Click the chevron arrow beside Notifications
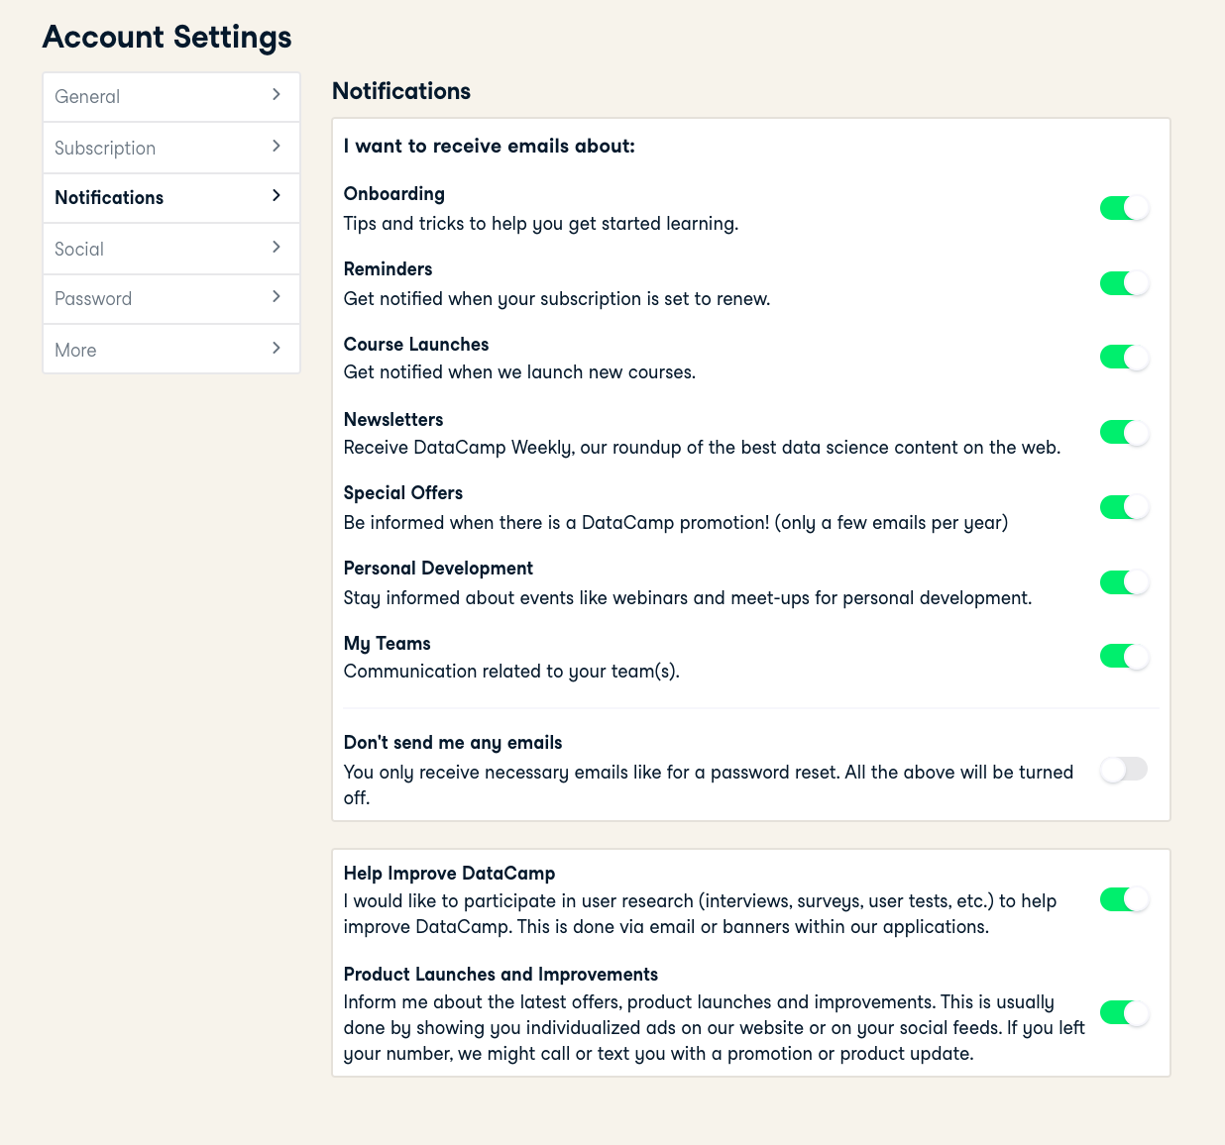The image size is (1225, 1145). tap(277, 196)
